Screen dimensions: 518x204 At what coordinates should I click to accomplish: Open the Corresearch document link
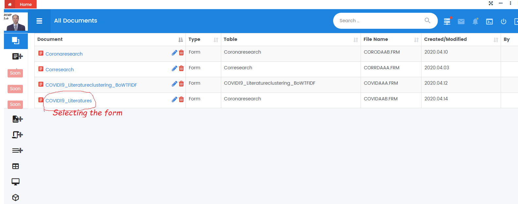(x=60, y=70)
